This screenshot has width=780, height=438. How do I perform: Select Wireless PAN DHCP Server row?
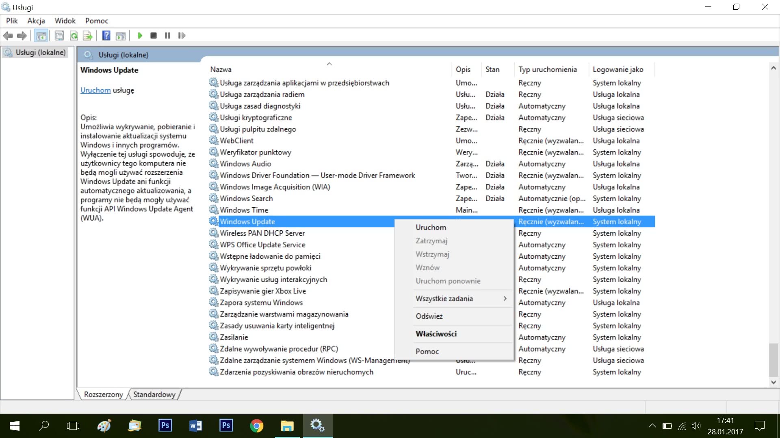432,233
